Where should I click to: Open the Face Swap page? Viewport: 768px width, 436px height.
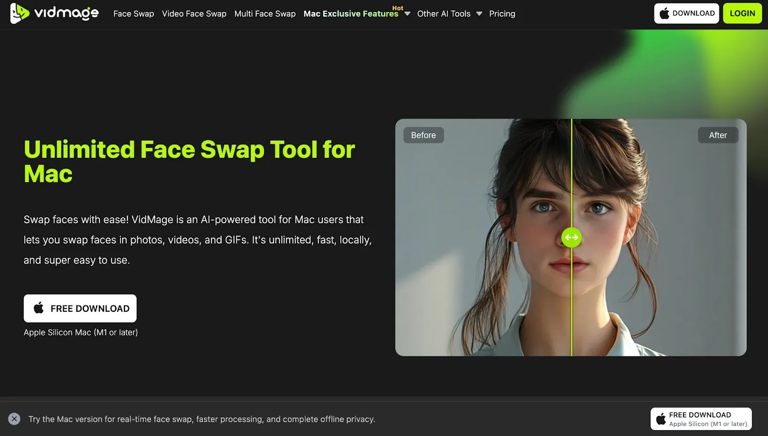coord(133,14)
